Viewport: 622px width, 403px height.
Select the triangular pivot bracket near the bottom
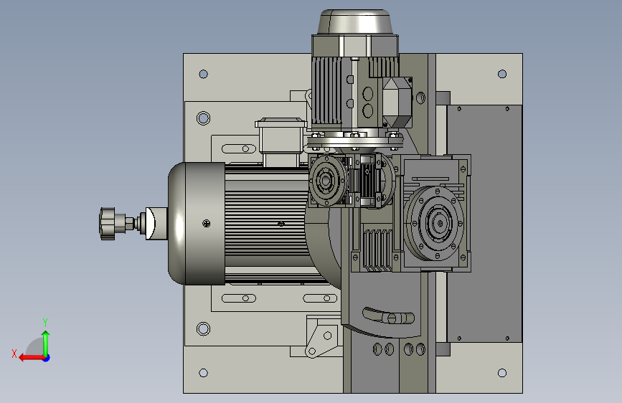click(x=322, y=341)
